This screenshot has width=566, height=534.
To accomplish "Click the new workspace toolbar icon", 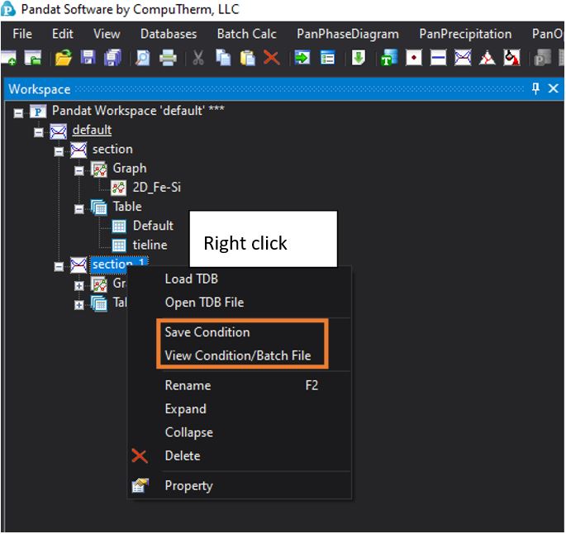I will pyautogui.click(x=8, y=58).
